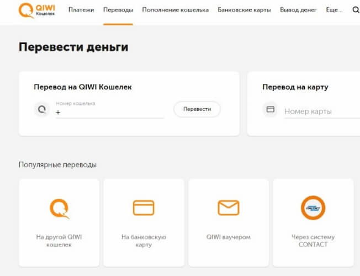Viewport: 360px width, 276px height.
Task: Click the QIWI Кошелек logo
Action: tap(36, 10)
